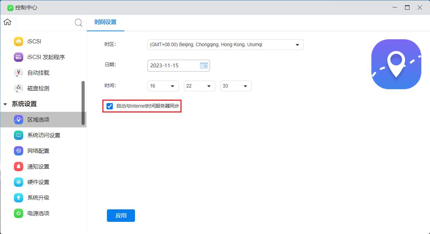Image resolution: width=430 pixels, height=234 pixels.
Task: Select 系统访问设置 in sidebar
Action: coord(44,135)
